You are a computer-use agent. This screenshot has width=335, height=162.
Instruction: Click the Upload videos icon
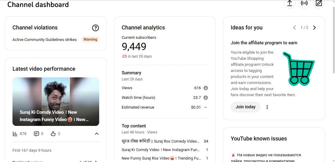(289, 3)
